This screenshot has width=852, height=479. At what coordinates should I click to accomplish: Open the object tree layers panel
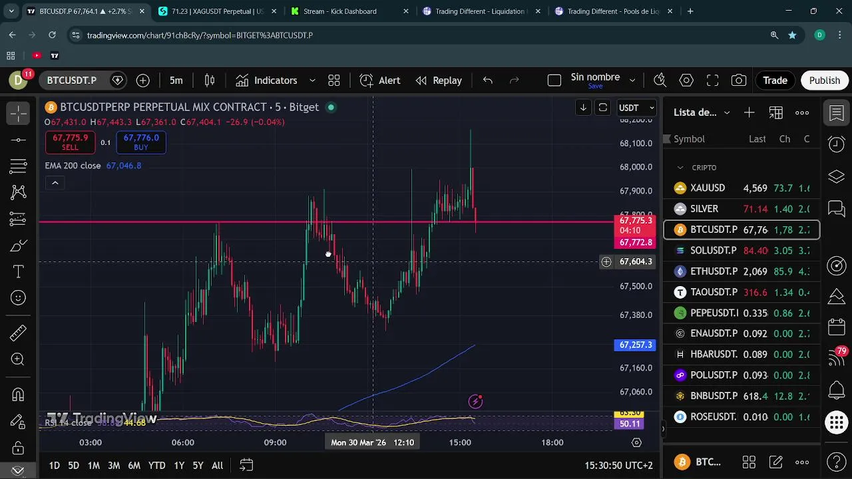[837, 176]
